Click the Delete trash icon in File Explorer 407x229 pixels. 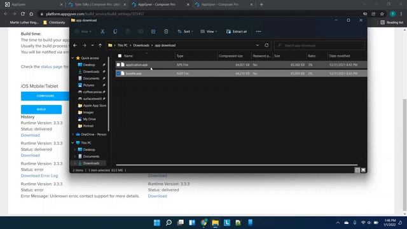(166, 31)
